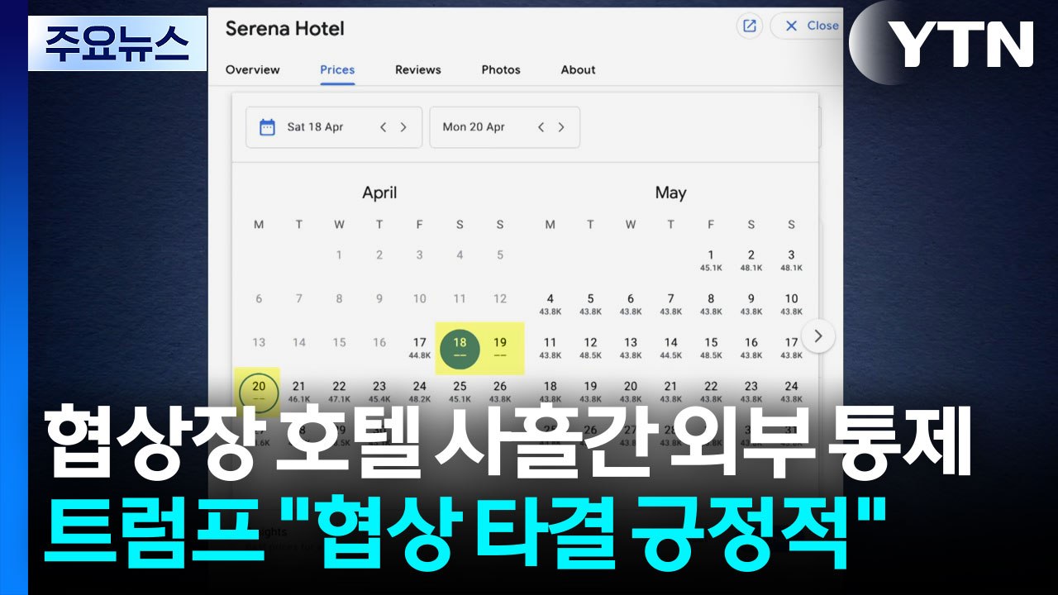Open Serena Hotel in new window icon

coord(749,26)
